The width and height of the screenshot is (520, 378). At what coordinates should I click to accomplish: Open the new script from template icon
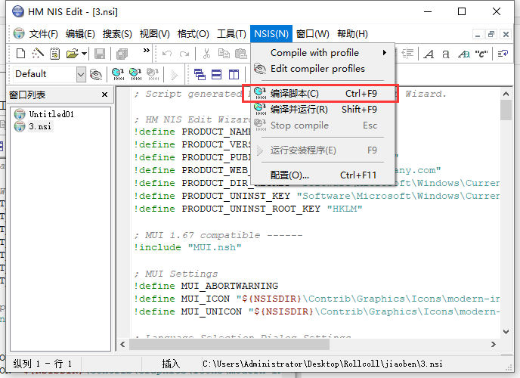click(x=54, y=54)
